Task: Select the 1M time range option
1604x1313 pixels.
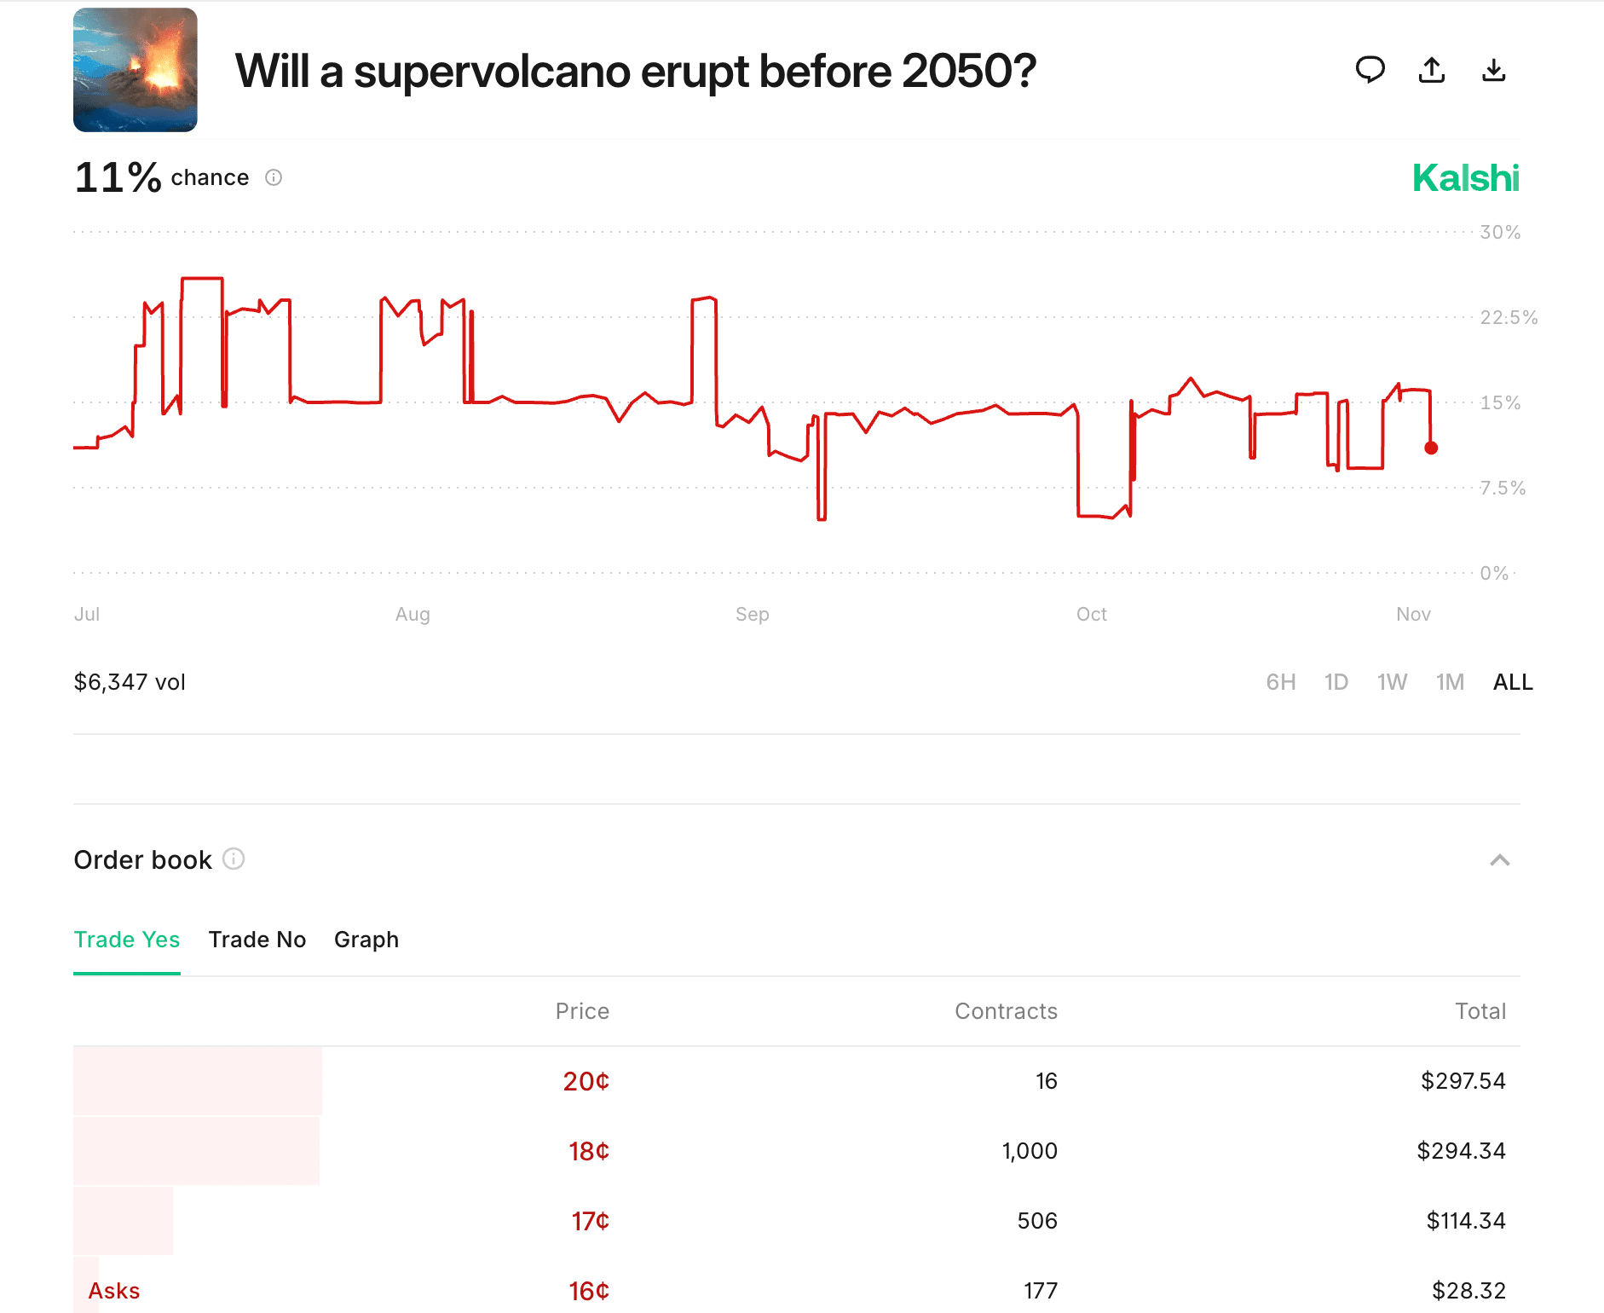Action: click(1450, 682)
